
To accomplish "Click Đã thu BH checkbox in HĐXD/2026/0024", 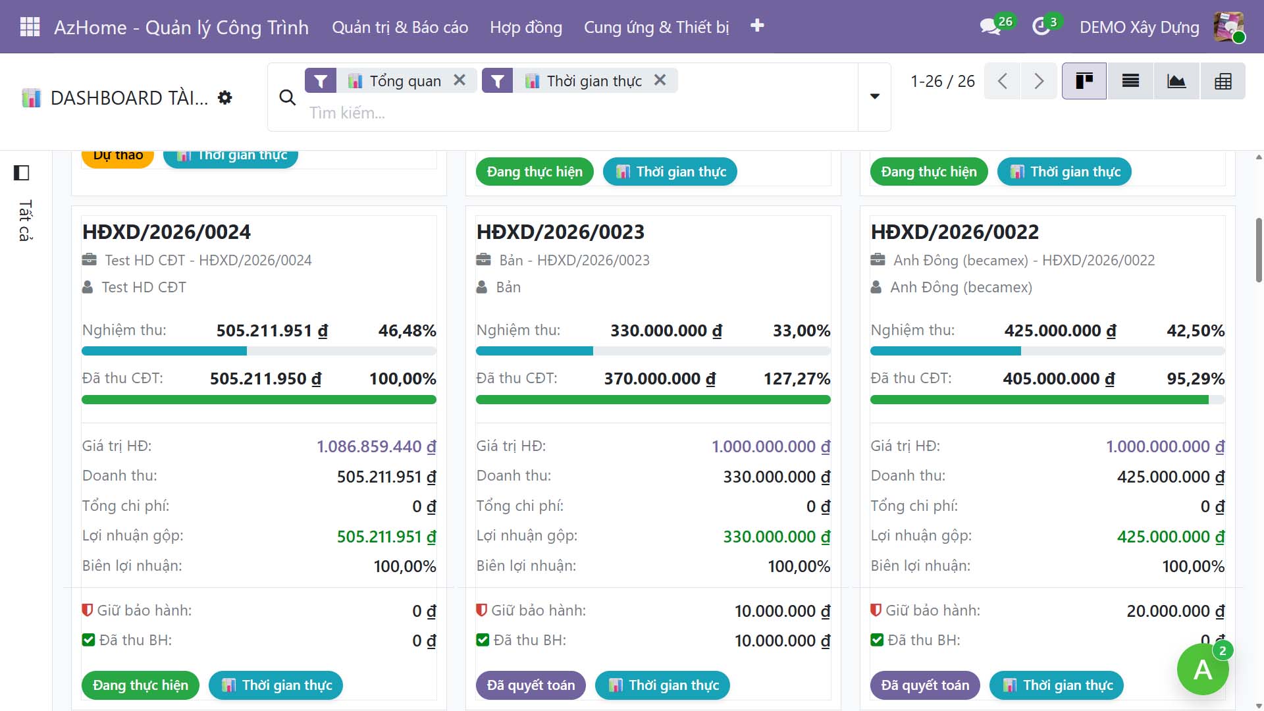I will tap(88, 640).
